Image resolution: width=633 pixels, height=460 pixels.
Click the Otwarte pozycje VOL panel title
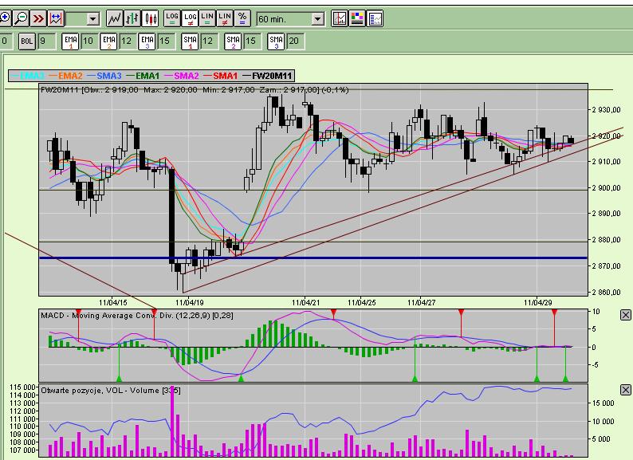[111, 390]
